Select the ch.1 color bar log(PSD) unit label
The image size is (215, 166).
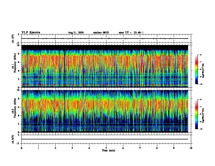coord(203,71)
